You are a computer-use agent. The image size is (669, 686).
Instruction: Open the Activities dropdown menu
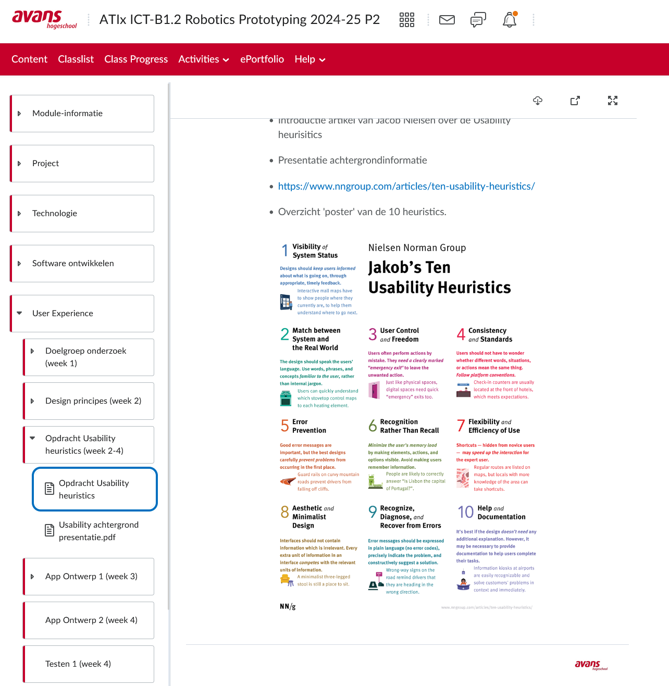click(x=204, y=59)
